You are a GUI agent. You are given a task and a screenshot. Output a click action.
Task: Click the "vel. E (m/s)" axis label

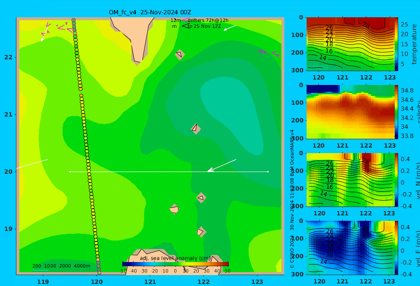pyautogui.click(x=417, y=248)
